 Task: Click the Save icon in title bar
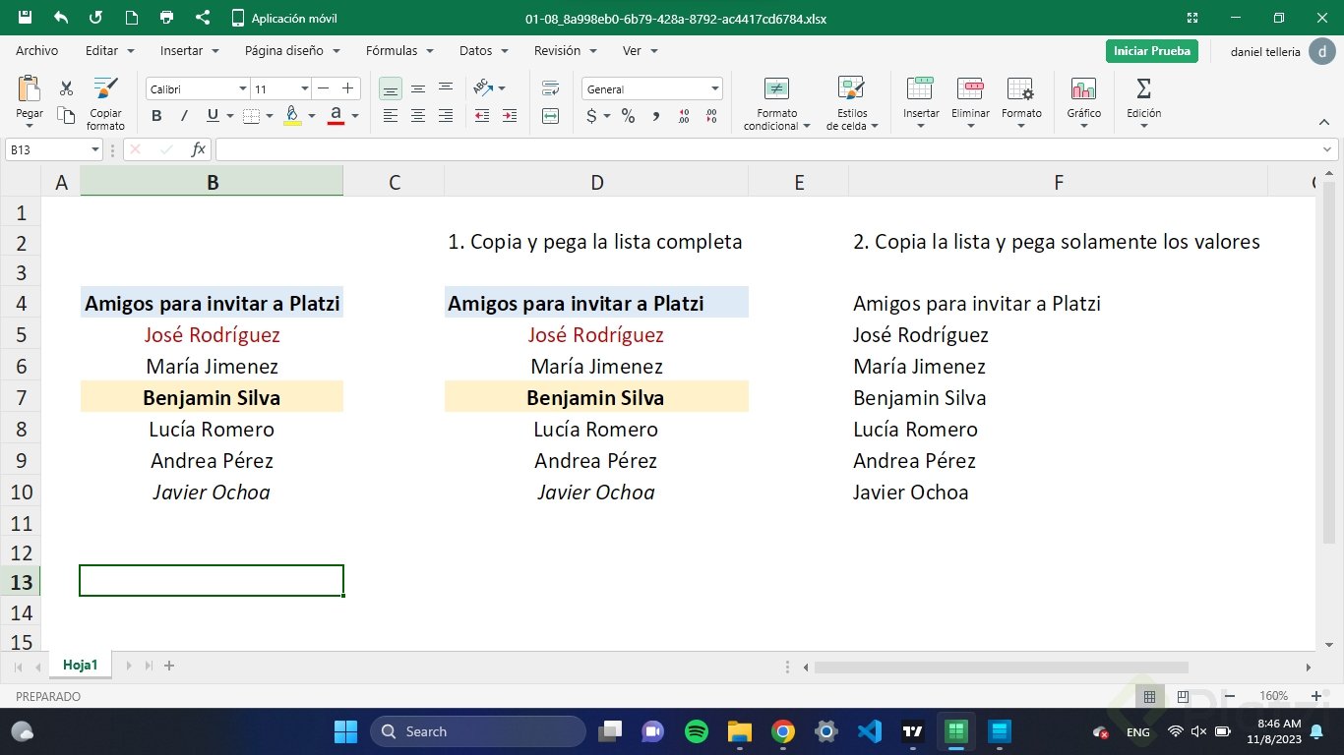pos(26,18)
